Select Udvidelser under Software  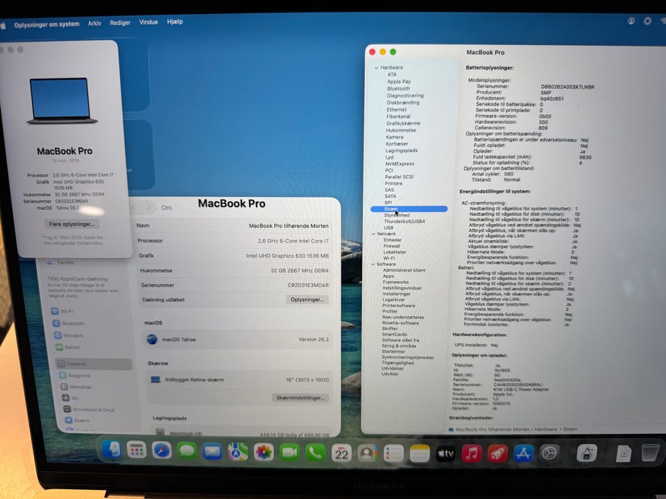pyautogui.click(x=393, y=368)
